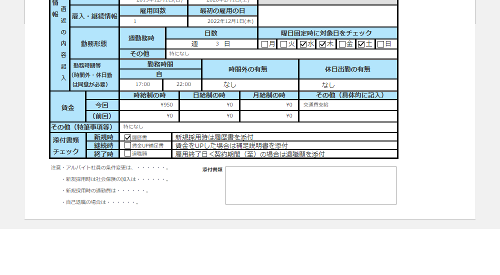Viewport: 500px width, 275px height.
Task: Check the 火 (Tuesday) checkbox
Action: [x=283, y=44]
